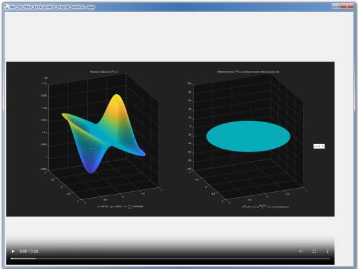Viewport: 358px width, 269px height.
Task: Click the left plot title text
Action: 104,72
